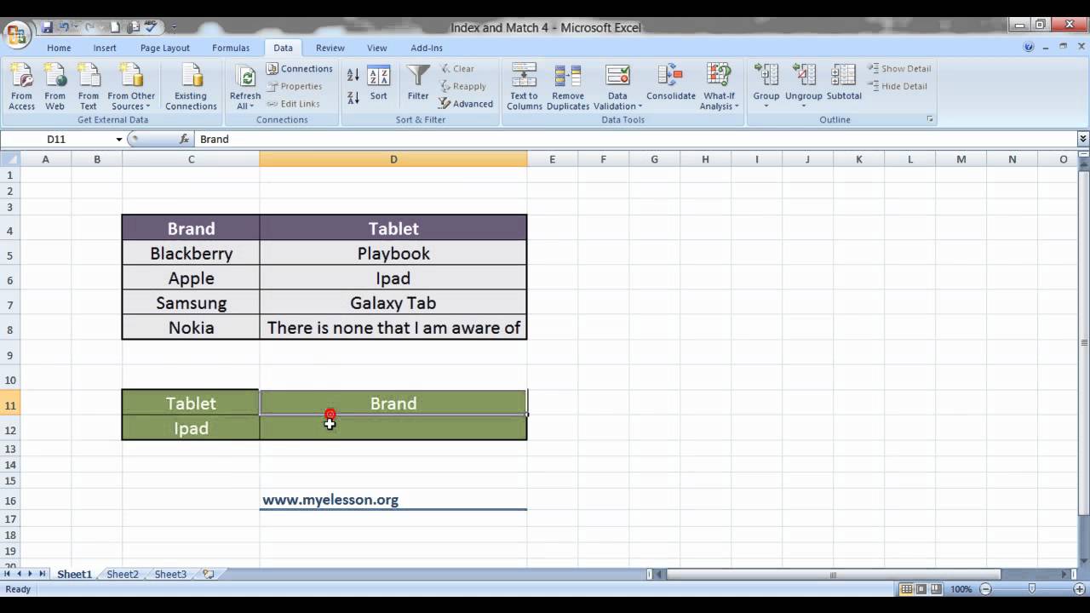Import data From Web
This screenshot has height=613, width=1090.
[x=54, y=87]
